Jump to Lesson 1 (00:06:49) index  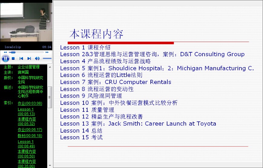point(26,144)
